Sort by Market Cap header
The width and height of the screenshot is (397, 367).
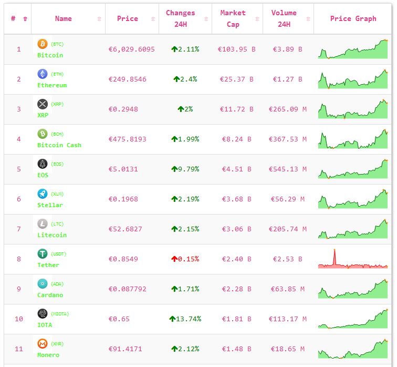[x=233, y=18]
